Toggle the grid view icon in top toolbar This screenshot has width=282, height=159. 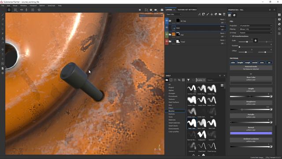coord(15,10)
